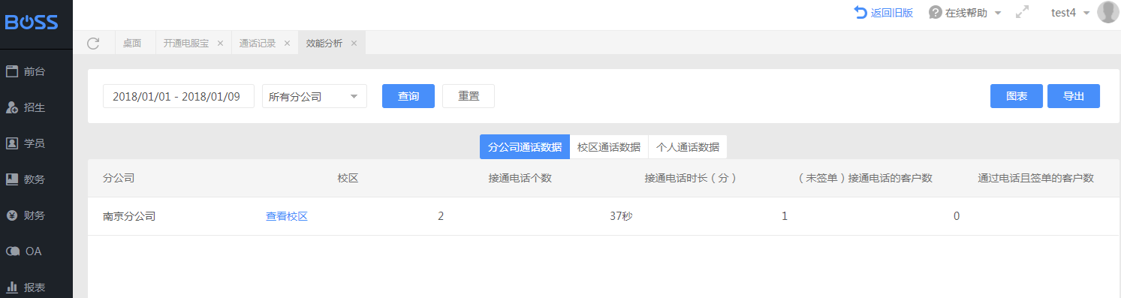The width and height of the screenshot is (1121, 298).
Task: Open the 教务 sidebar icon
Action: coord(12,179)
